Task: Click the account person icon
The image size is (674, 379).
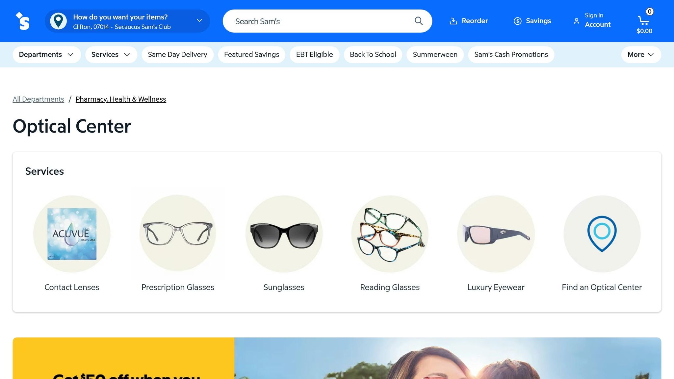Action: pyautogui.click(x=576, y=21)
